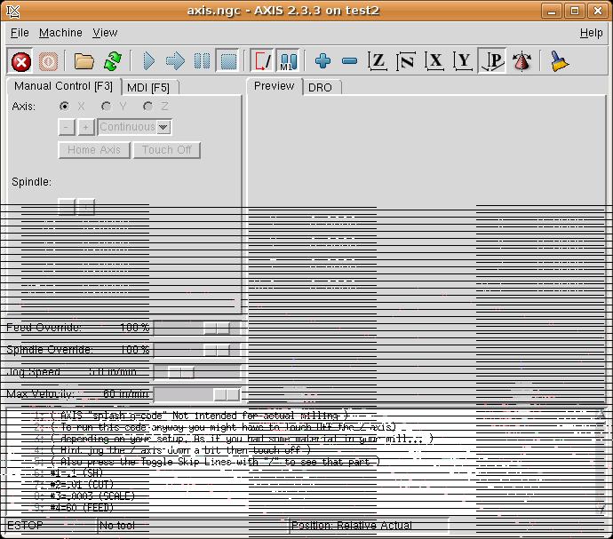Switch to perspective P view
The width and height of the screenshot is (613, 539).
pyautogui.click(x=492, y=61)
